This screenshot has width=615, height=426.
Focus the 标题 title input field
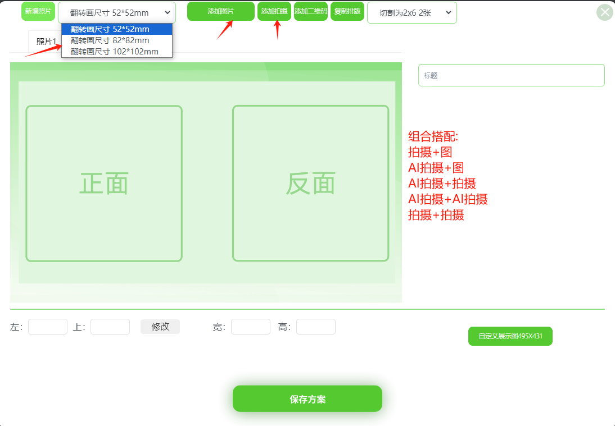point(512,75)
